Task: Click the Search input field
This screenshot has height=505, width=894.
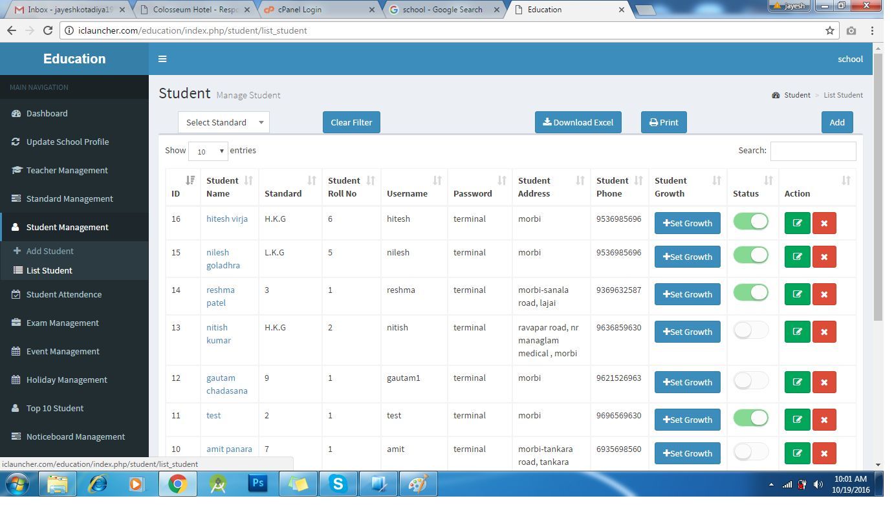Action: pyautogui.click(x=812, y=151)
